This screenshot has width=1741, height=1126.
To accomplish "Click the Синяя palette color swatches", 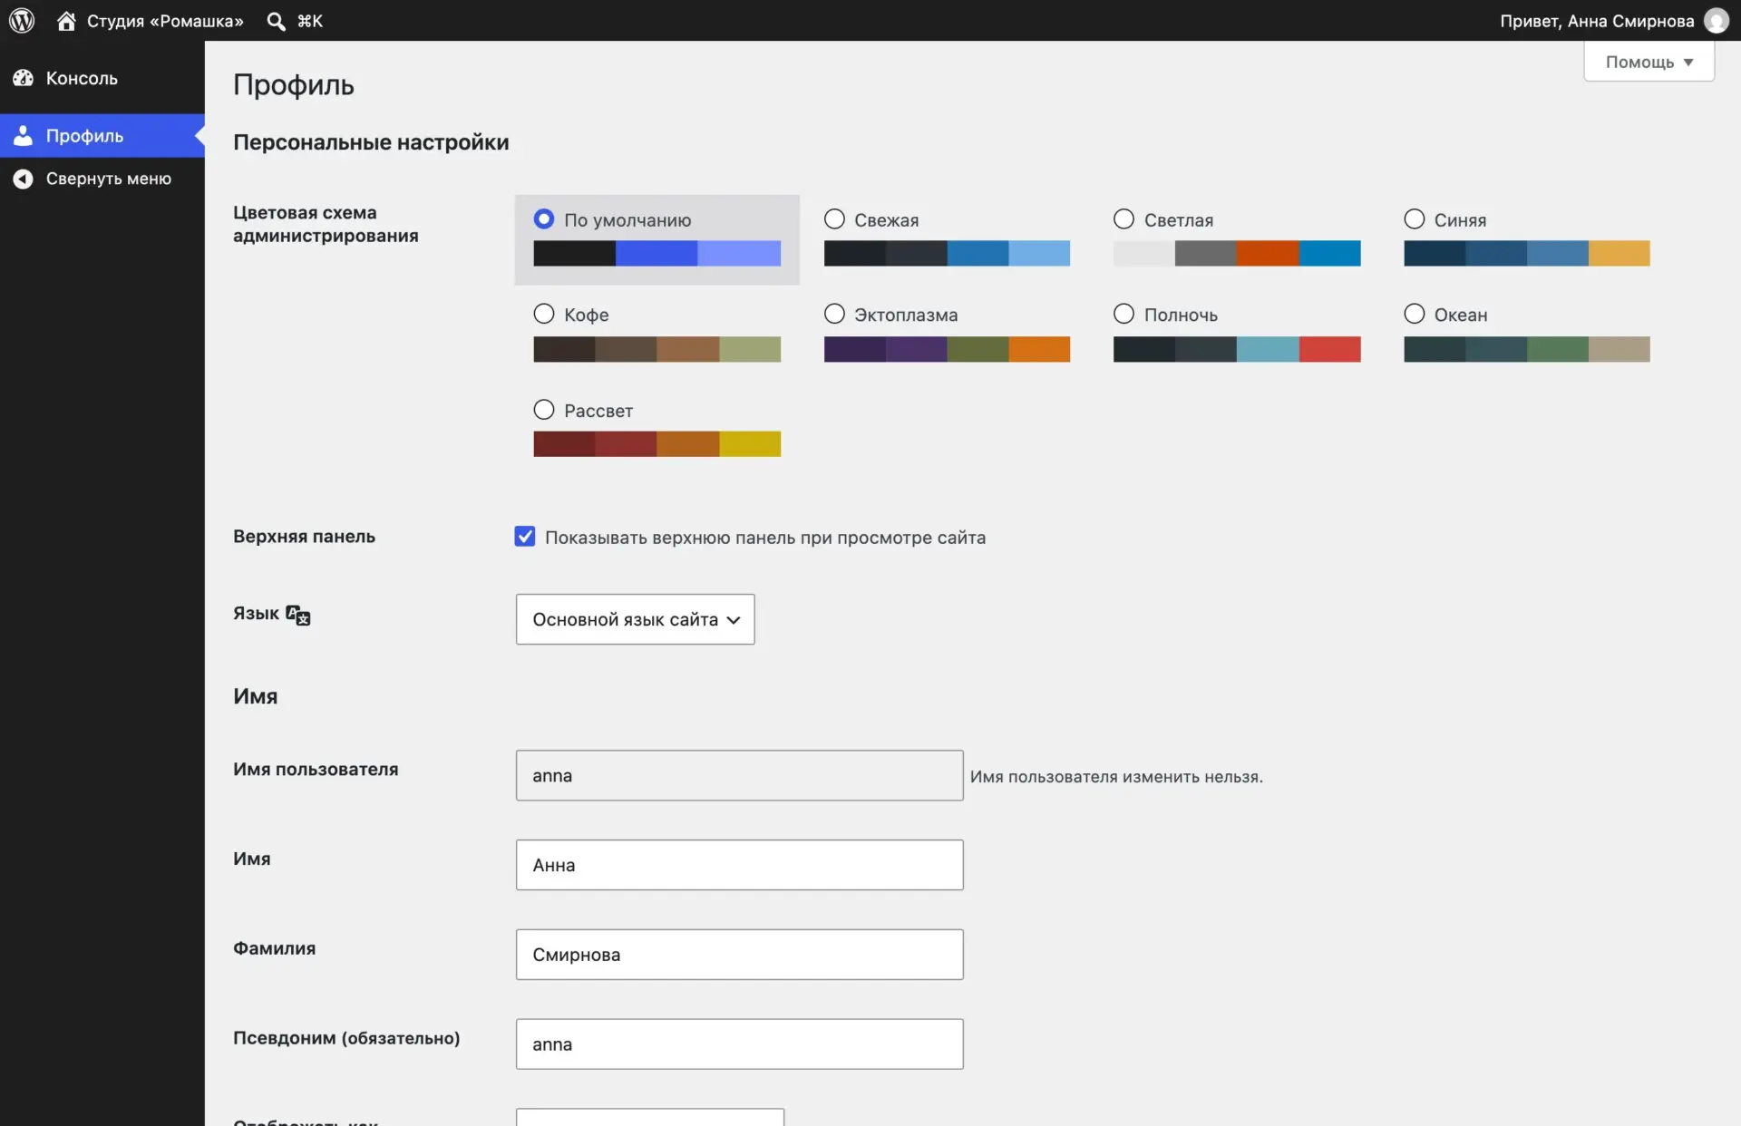I will click(1526, 253).
